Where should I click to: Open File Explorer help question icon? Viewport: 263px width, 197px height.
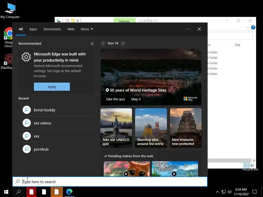click(x=253, y=27)
